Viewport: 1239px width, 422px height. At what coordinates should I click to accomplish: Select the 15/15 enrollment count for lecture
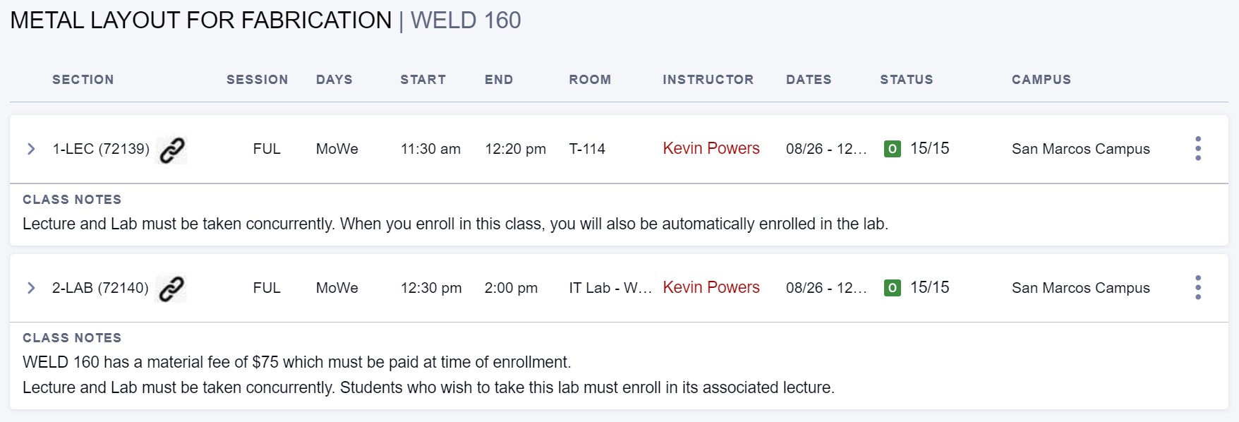pyautogui.click(x=929, y=149)
